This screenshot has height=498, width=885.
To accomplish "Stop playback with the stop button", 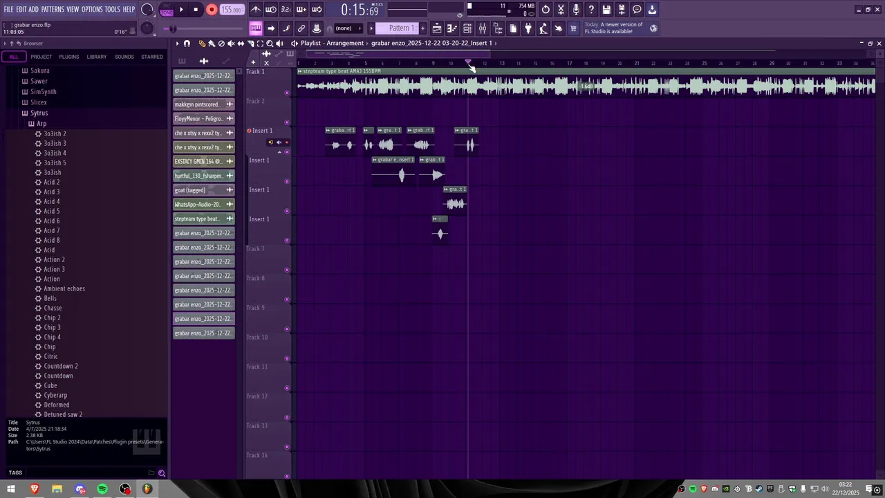I will click(x=196, y=10).
